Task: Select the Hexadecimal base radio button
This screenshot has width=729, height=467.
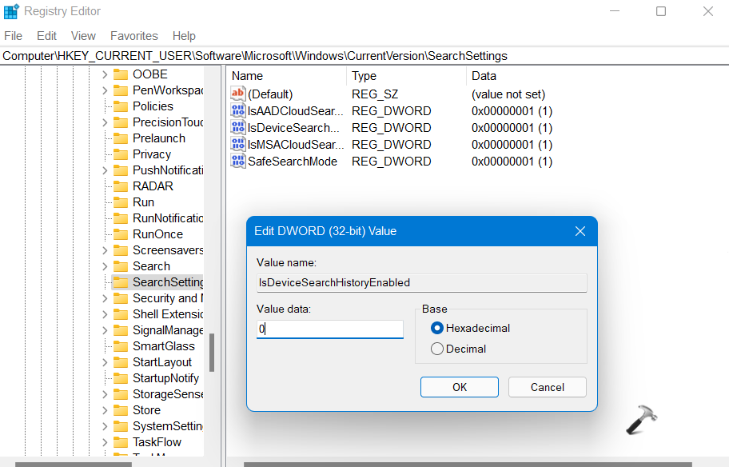Action: [437, 328]
